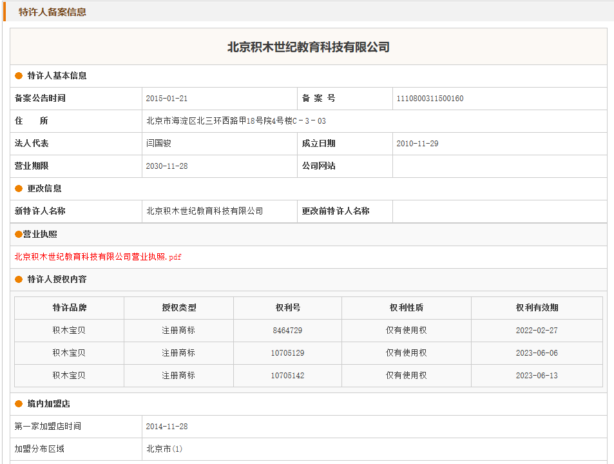This screenshot has width=614, height=464.
Task: Click the 营业期限 date 2030-11-28
Action: [166, 166]
